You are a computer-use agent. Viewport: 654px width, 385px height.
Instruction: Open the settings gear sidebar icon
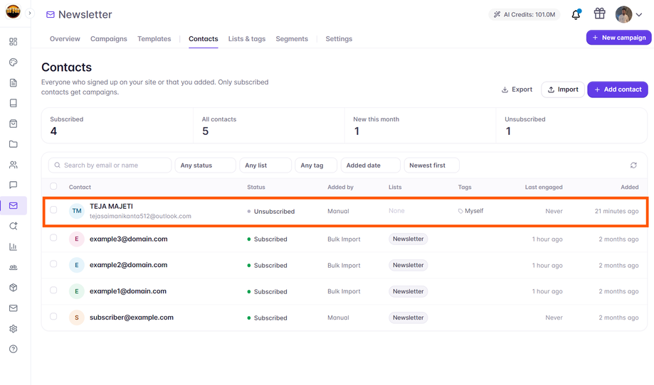(14, 328)
